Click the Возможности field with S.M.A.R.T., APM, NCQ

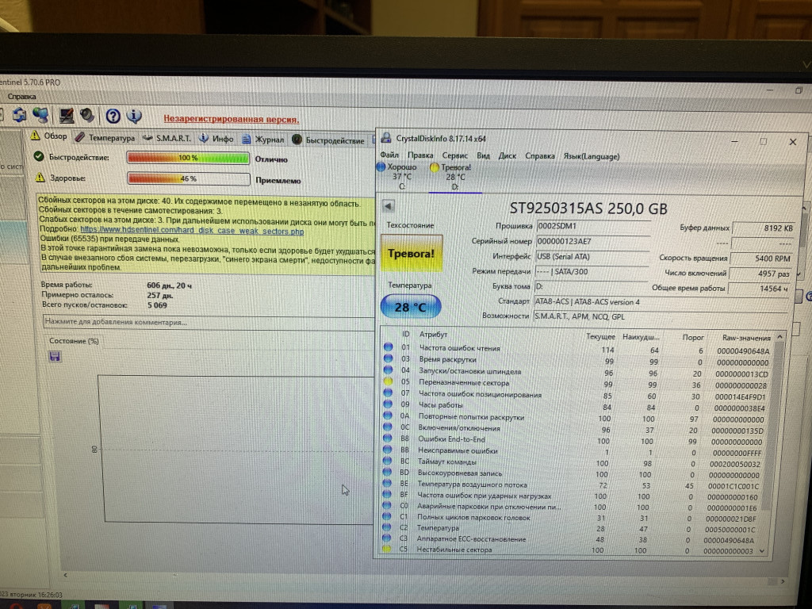661,316
